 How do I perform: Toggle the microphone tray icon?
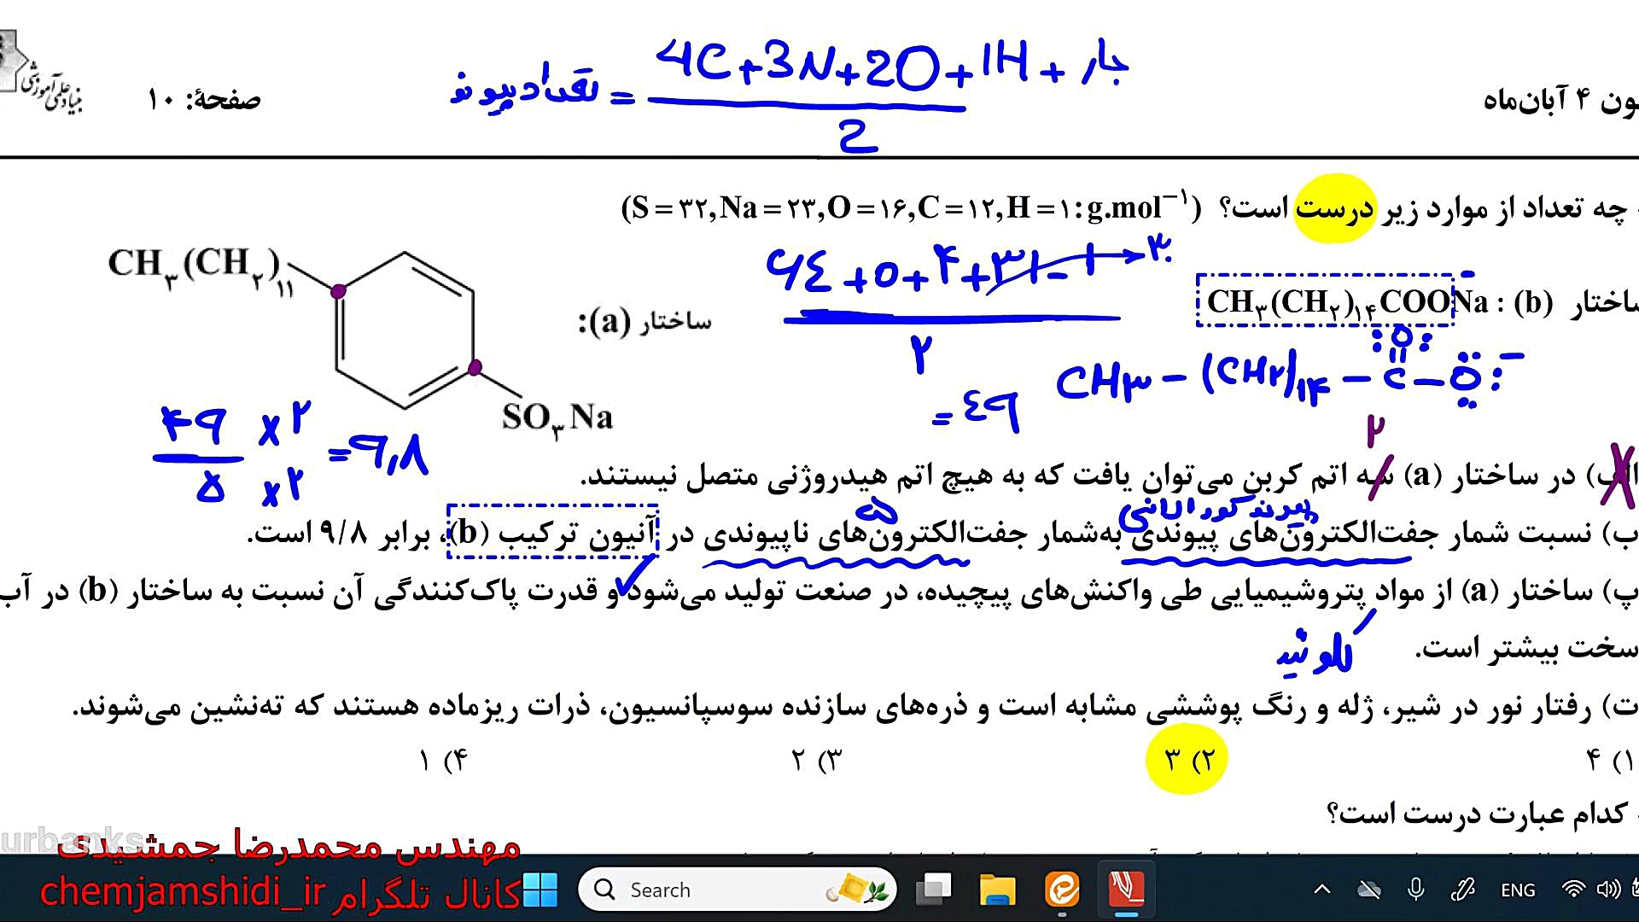[x=1416, y=890]
